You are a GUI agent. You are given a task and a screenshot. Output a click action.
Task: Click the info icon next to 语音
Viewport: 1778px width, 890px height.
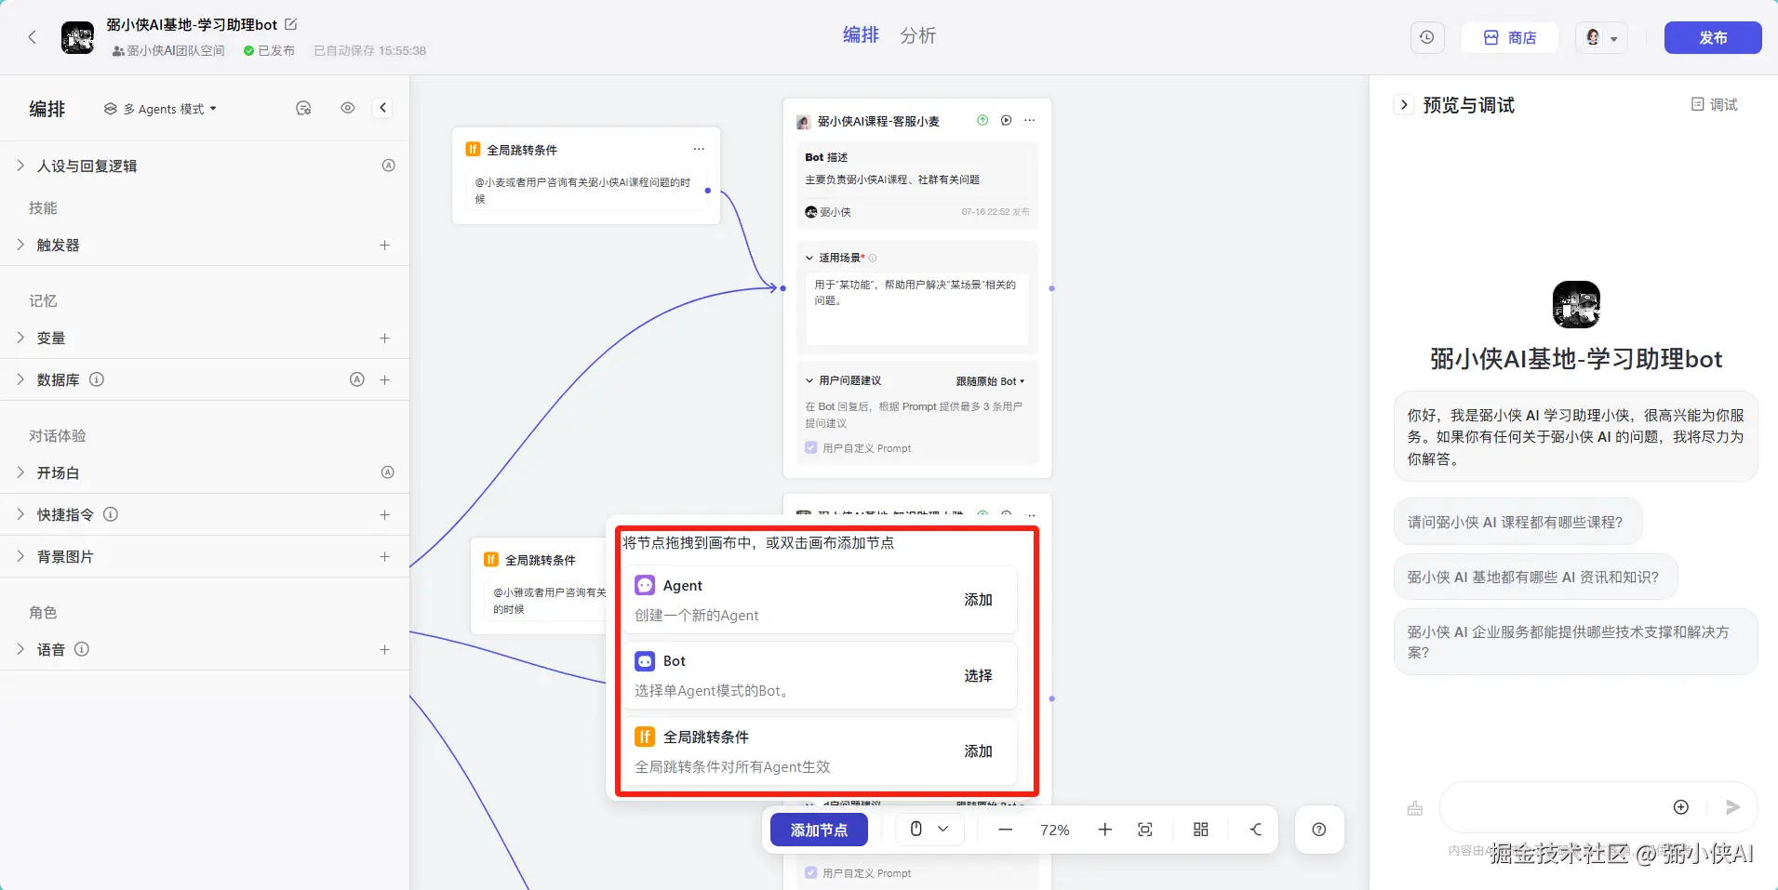pyautogui.click(x=82, y=649)
